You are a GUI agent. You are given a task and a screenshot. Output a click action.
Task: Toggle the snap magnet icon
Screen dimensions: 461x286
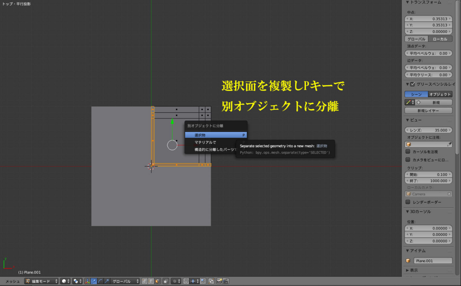tap(186, 281)
